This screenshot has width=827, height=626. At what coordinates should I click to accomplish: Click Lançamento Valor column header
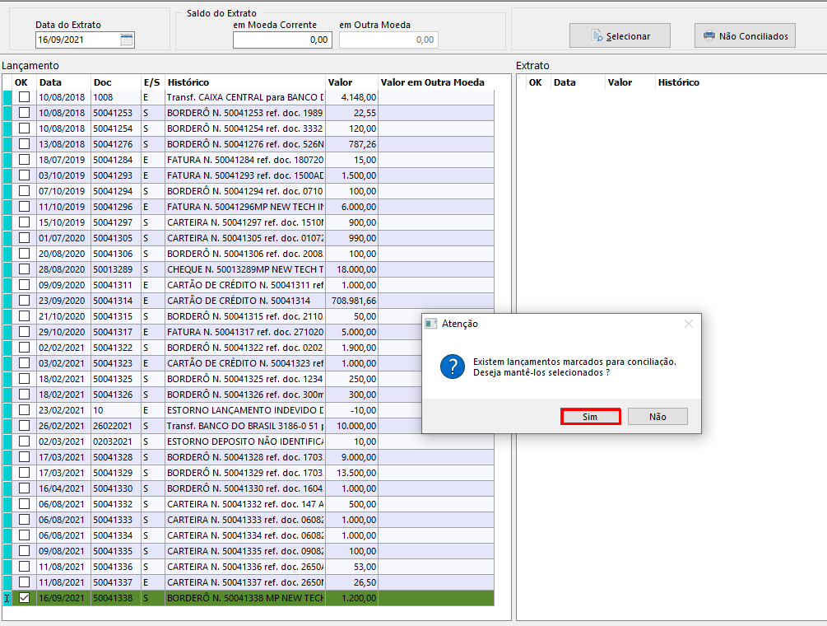352,82
